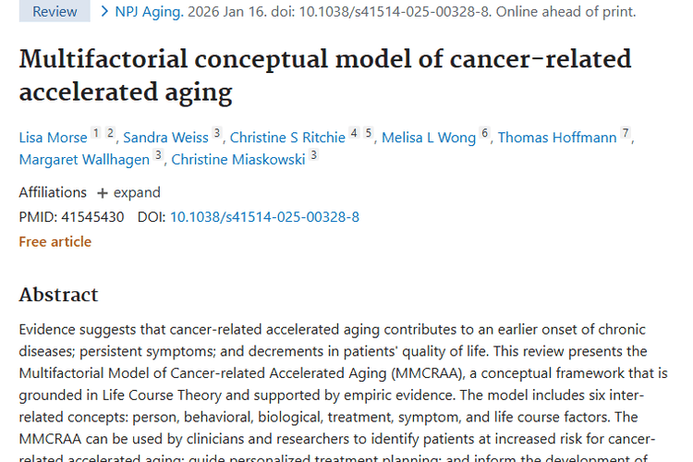
Task: Select author Christine S Ritchie
Action: 286,138
